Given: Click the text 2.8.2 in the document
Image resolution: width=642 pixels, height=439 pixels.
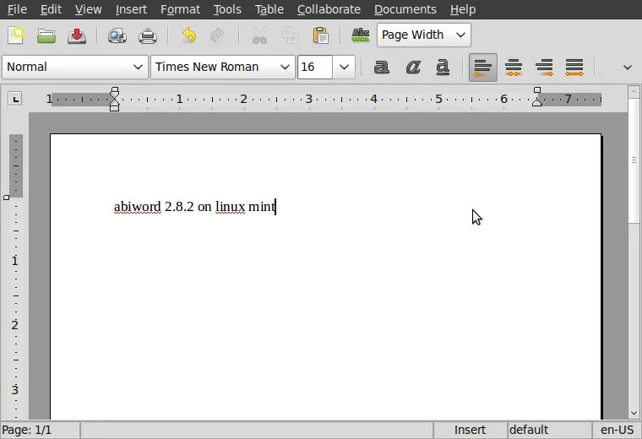Looking at the screenshot, I should 179,207.
